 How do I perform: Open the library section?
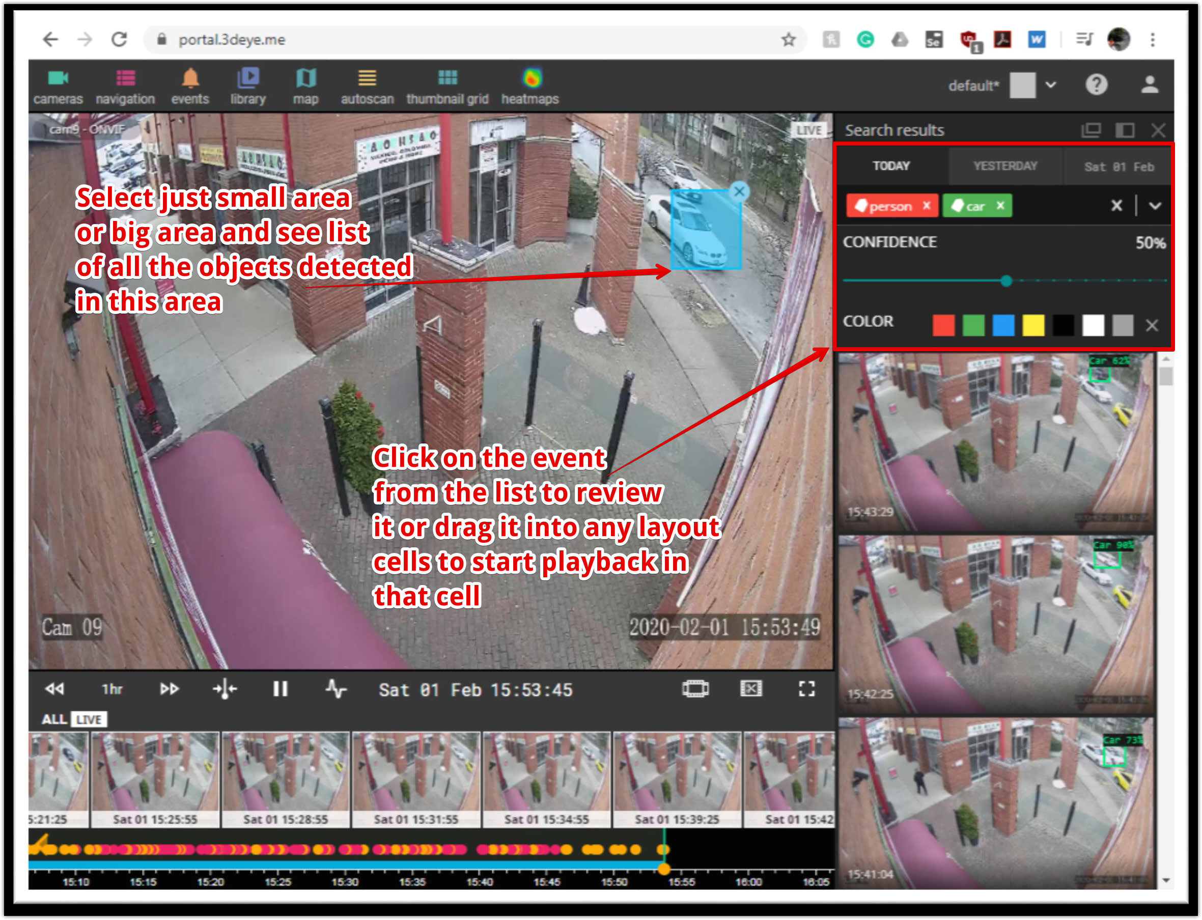point(247,87)
